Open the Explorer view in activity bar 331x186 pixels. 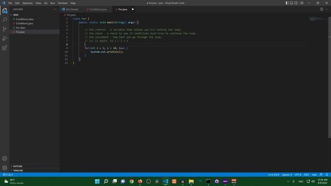5,10
